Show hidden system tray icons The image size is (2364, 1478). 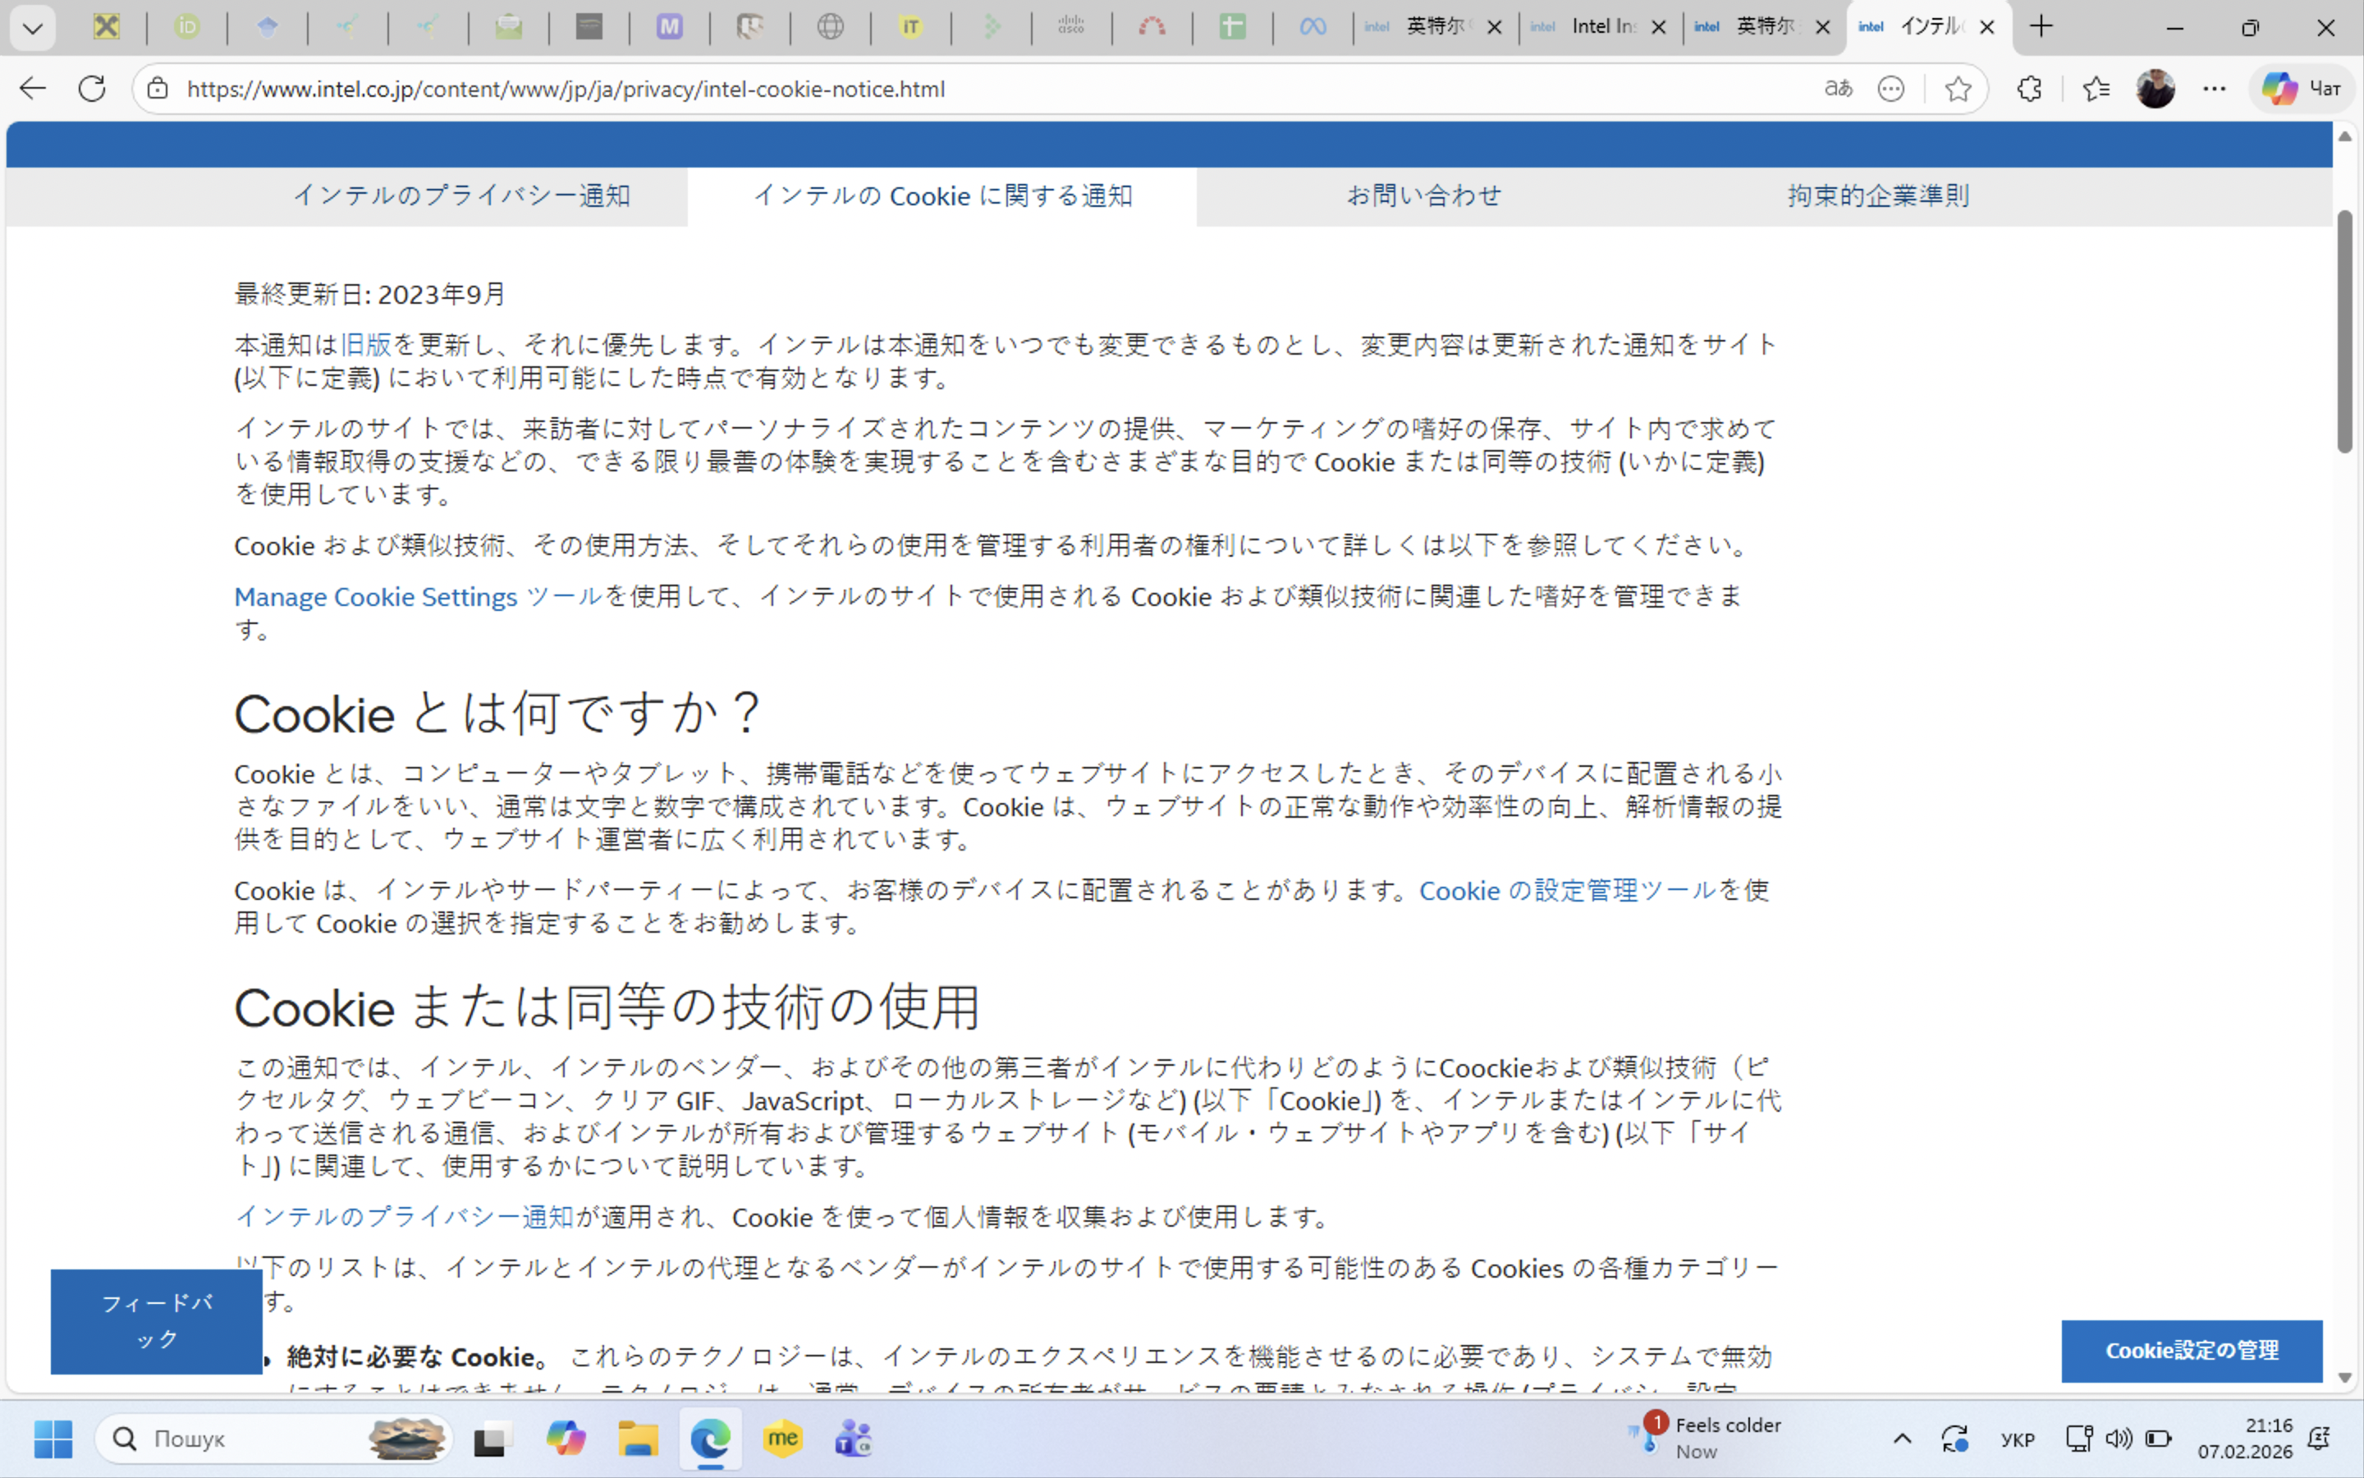[x=1902, y=1438]
